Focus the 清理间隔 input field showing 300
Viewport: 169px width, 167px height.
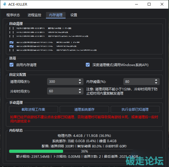point(62,82)
